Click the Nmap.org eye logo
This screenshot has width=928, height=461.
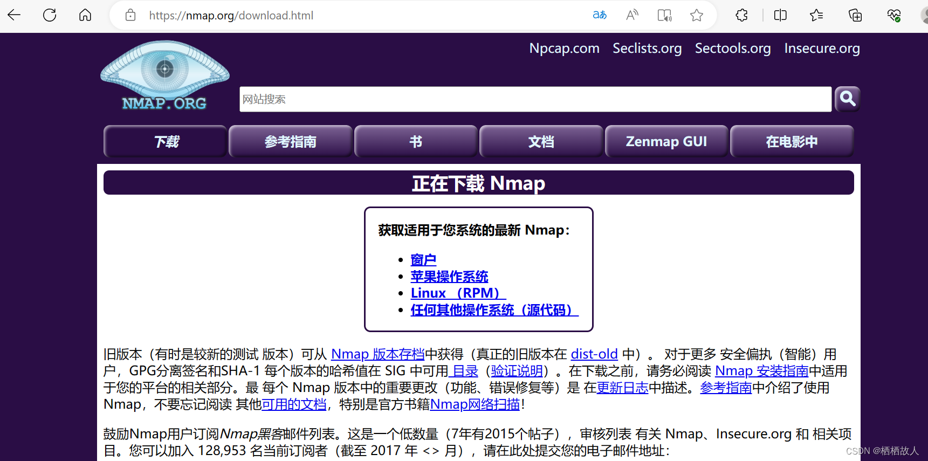[165, 75]
